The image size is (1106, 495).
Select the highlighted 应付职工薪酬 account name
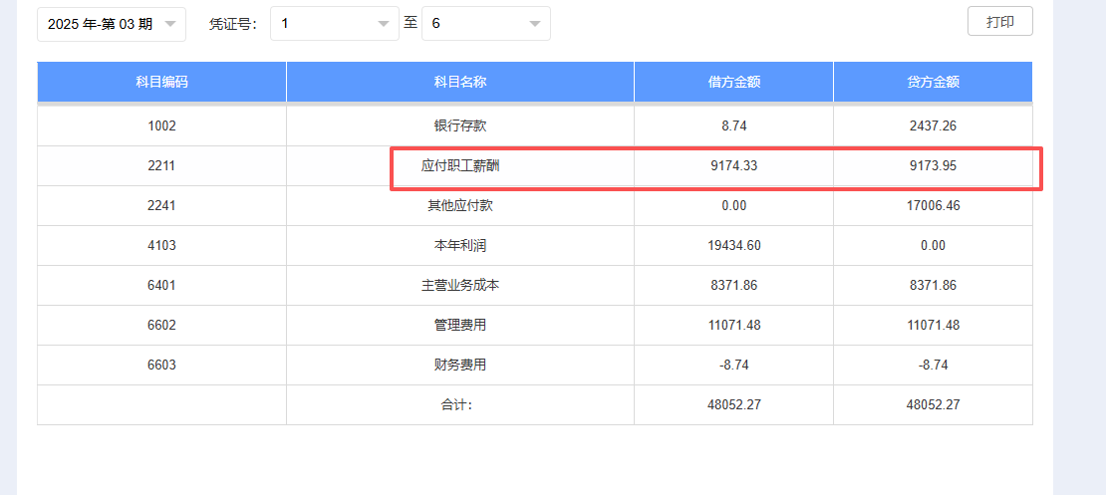click(459, 166)
